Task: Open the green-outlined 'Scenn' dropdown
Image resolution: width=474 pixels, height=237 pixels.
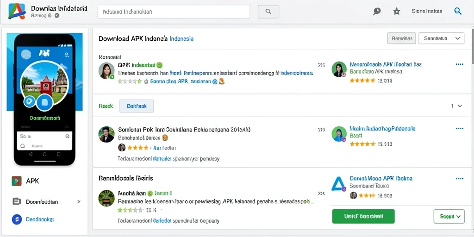Action: [449, 217]
